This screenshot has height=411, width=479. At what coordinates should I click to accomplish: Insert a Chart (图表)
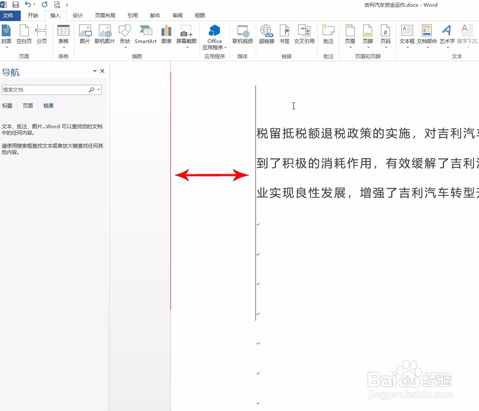click(166, 34)
